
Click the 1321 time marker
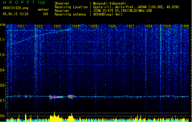[x=21, y=26]
